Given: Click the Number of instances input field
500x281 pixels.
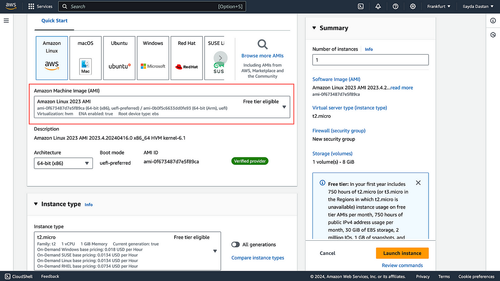Looking at the screenshot, I should (x=370, y=60).
